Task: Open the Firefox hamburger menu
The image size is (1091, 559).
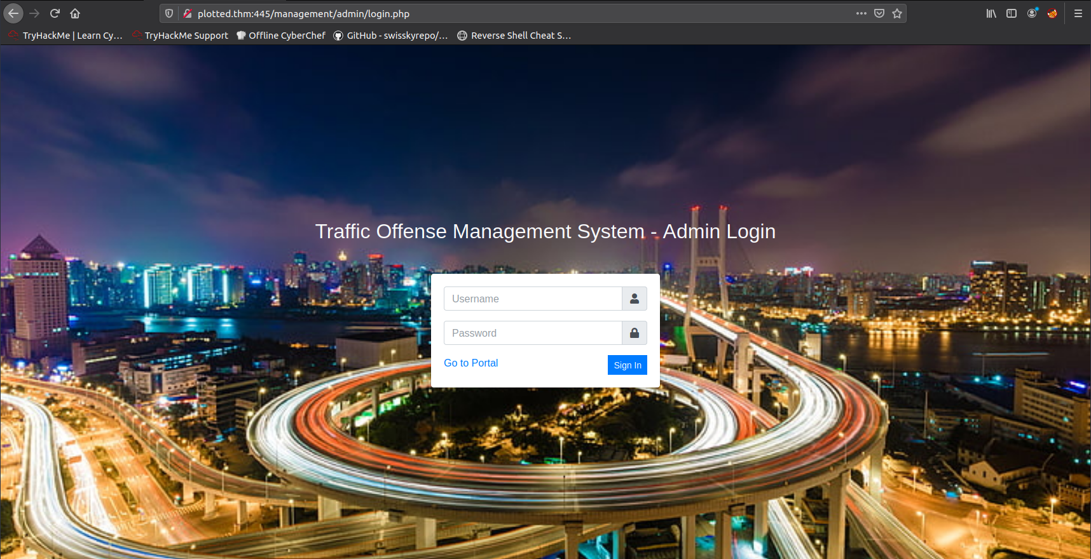Action: click(1078, 13)
